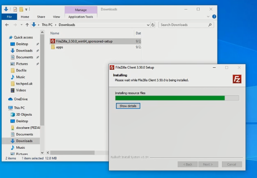Click the FileZilla logo in setup header

point(237,79)
